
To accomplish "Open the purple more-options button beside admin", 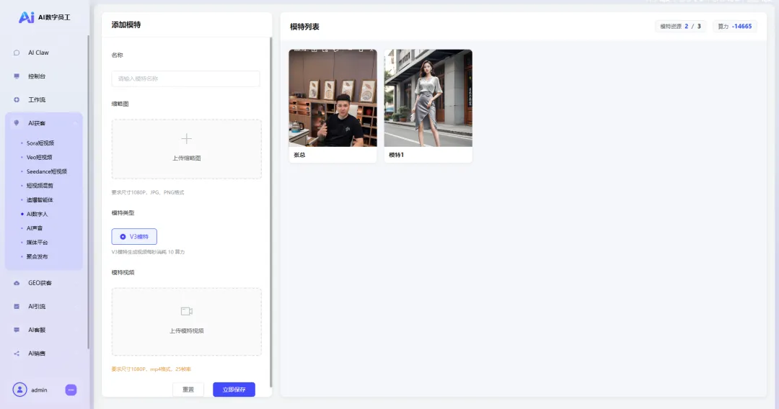I will [71, 390].
